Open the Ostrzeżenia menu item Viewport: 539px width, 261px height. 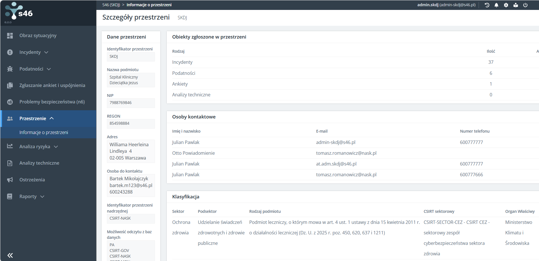(x=32, y=180)
